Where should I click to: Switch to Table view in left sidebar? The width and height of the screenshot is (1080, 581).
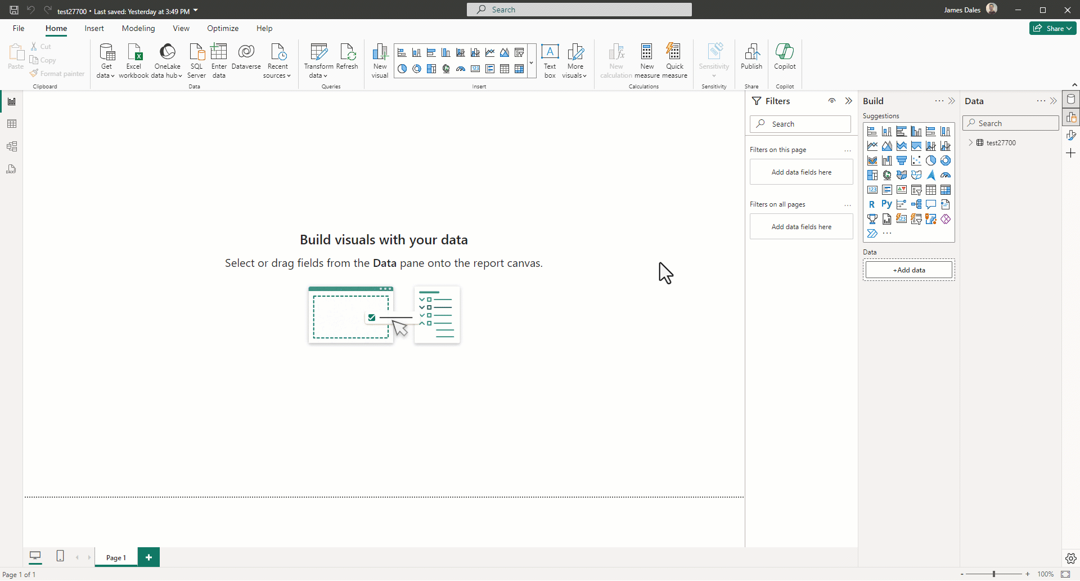(12, 124)
